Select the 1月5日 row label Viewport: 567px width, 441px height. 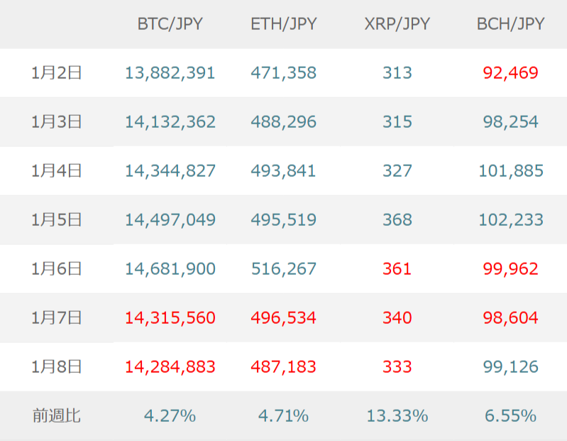[x=57, y=220]
